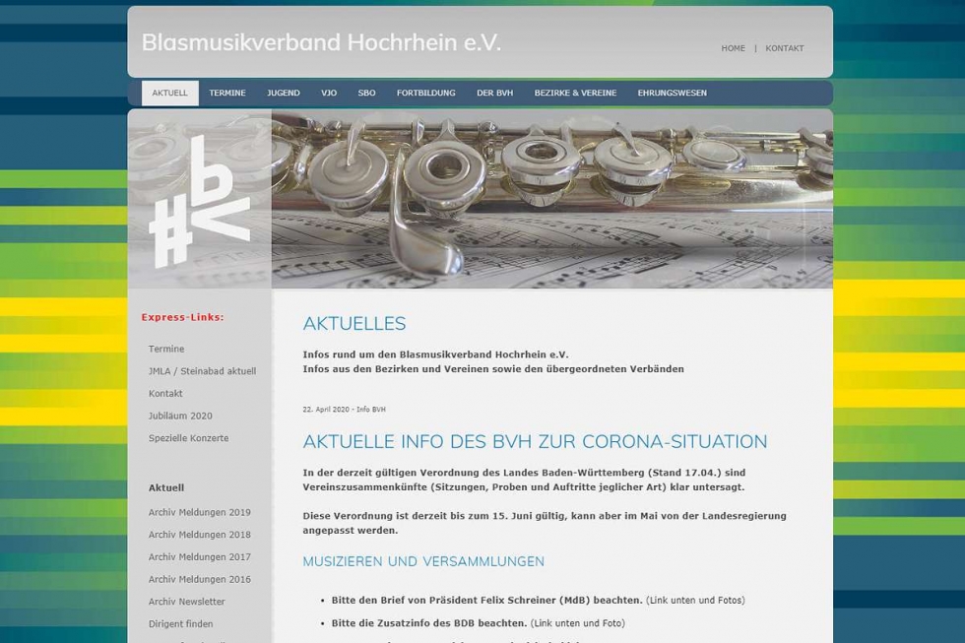This screenshot has height=643, width=965.
Task: Click the bullet about Zusatzinfo des BDB
Action: click(479, 623)
